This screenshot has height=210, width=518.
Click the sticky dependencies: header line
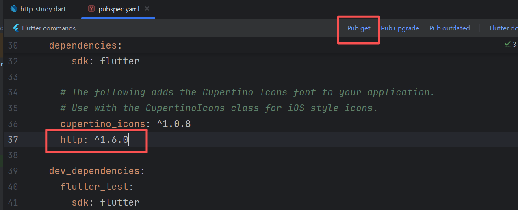tap(85, 45)
